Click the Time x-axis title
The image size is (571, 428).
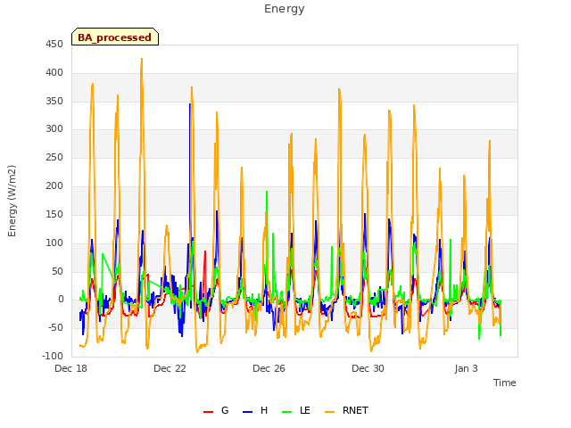(x=504, y=383)
